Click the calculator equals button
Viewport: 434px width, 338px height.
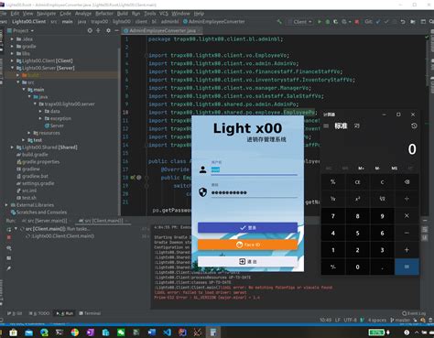tap(407, 267)
